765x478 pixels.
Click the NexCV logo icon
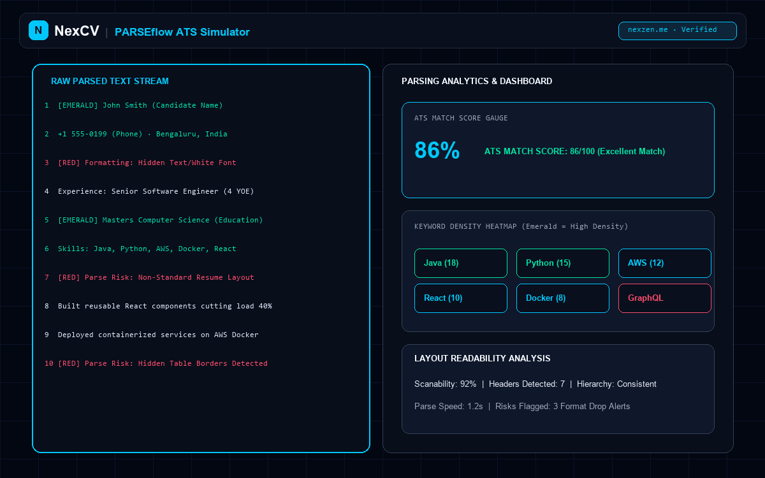tap(38, 30)
